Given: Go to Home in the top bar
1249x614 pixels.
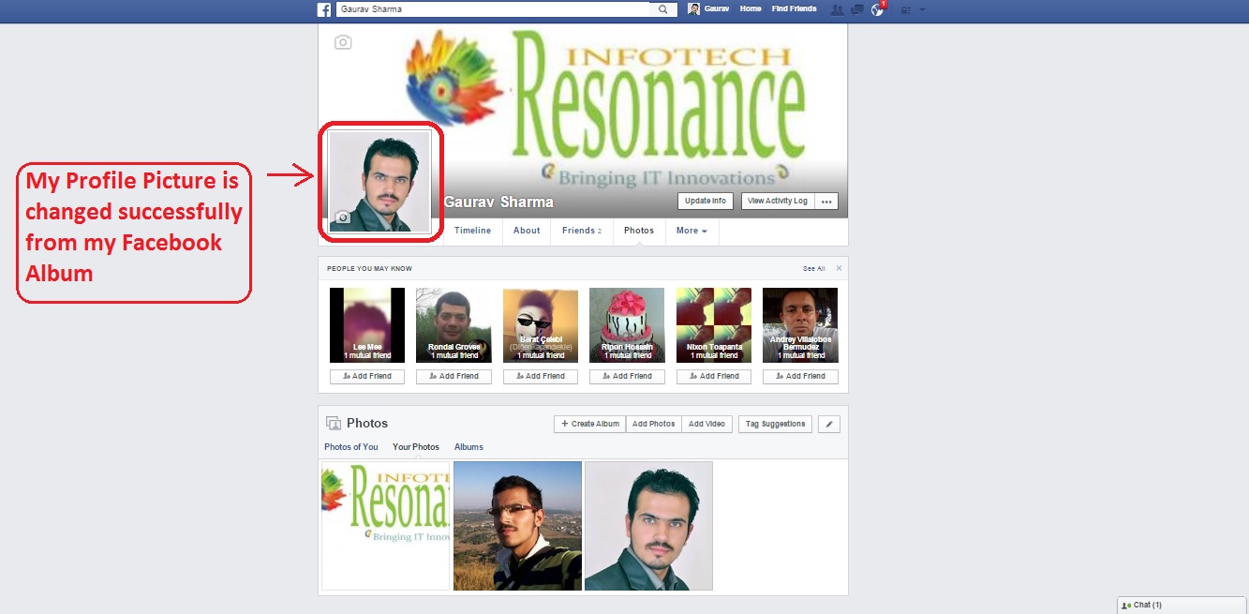Looking at the screenshot, I should pyautogui.click(x=751, y=9).
